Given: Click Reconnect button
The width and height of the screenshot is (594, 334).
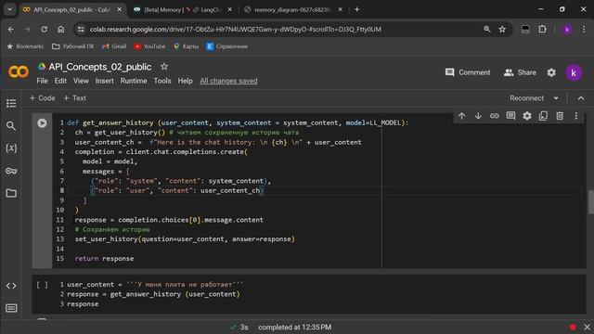Looking at the screenshot, I should 526,98.
